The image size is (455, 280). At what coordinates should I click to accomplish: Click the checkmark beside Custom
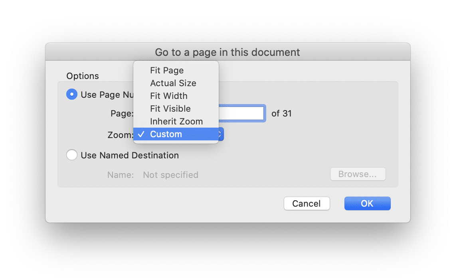point(141,134)
